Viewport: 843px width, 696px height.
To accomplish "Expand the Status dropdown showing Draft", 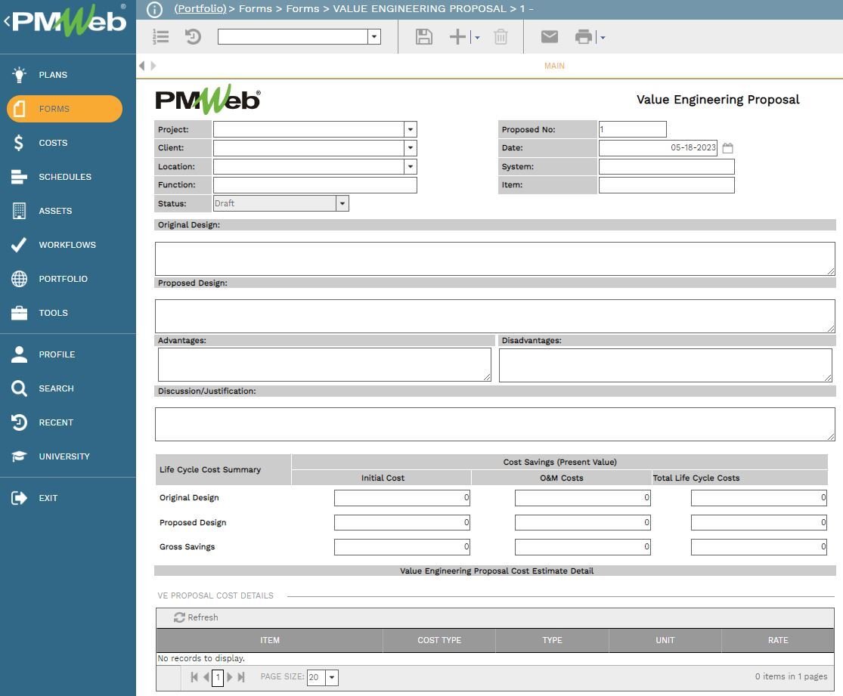I will [x=342, y=203].
